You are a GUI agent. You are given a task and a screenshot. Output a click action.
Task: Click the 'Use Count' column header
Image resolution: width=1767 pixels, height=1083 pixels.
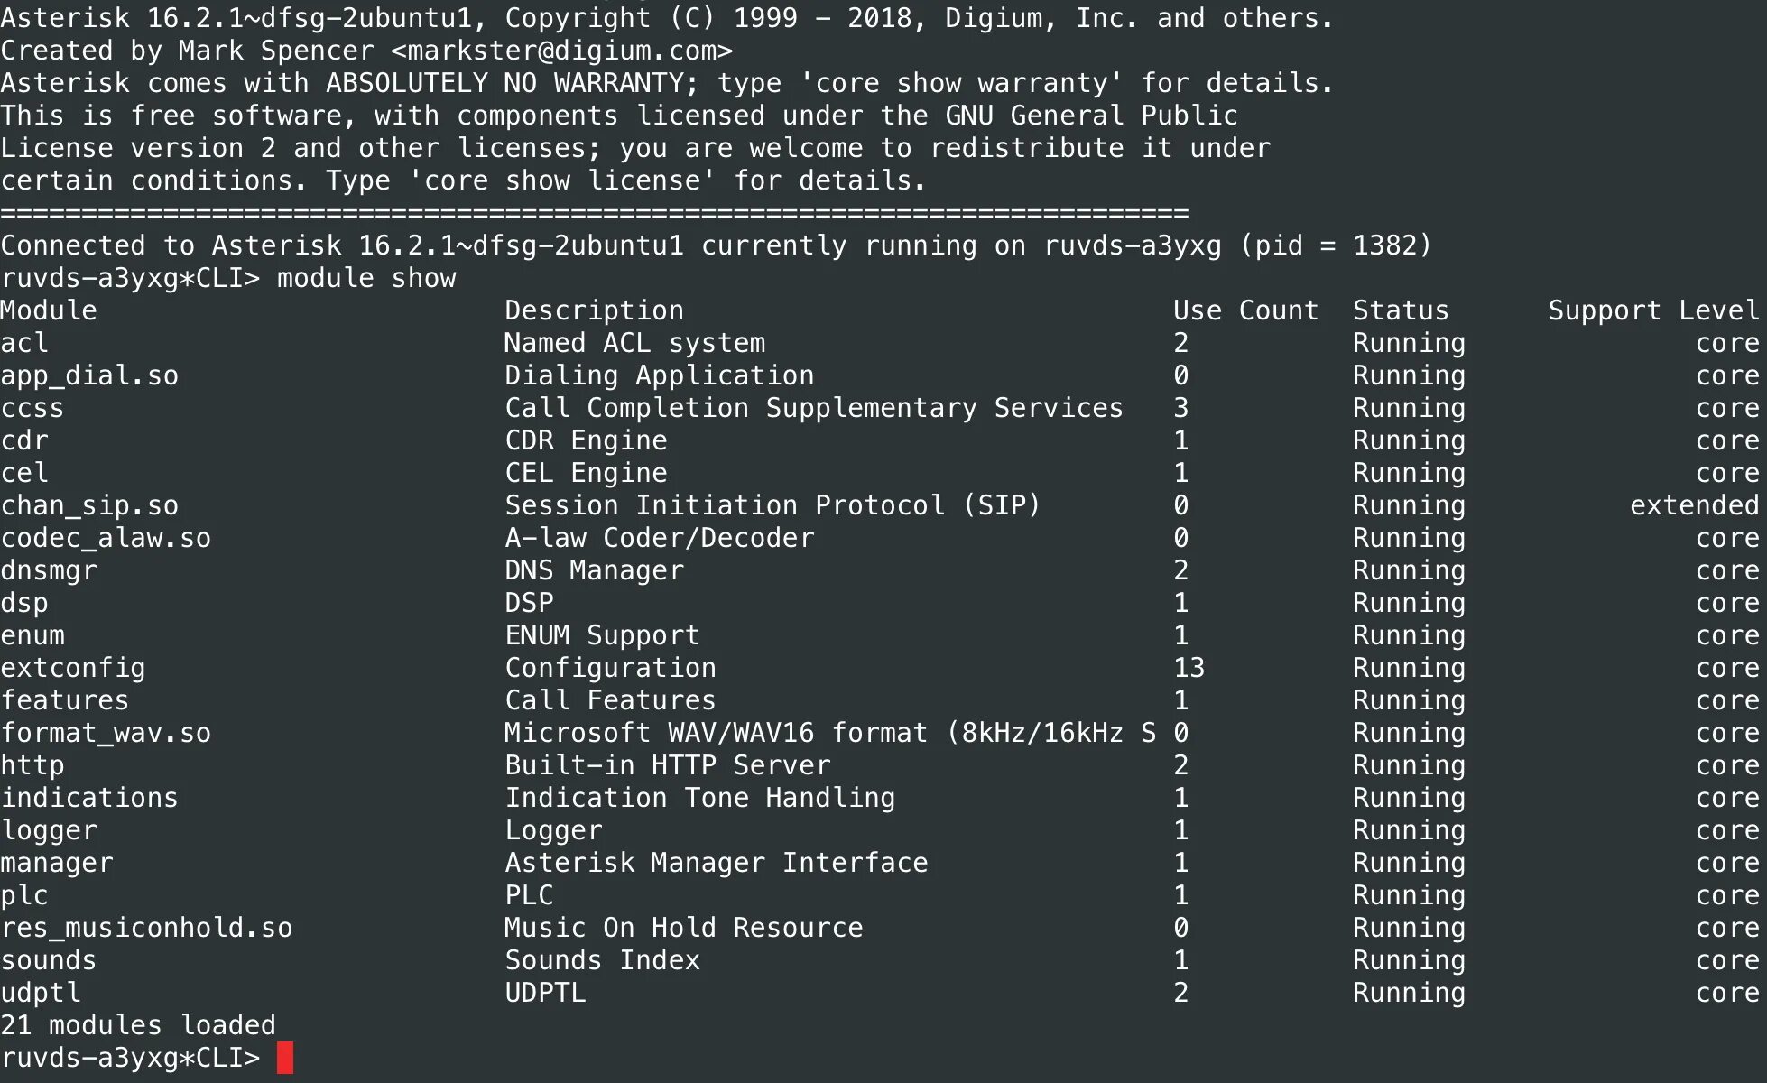click(x=1245, y=310)
